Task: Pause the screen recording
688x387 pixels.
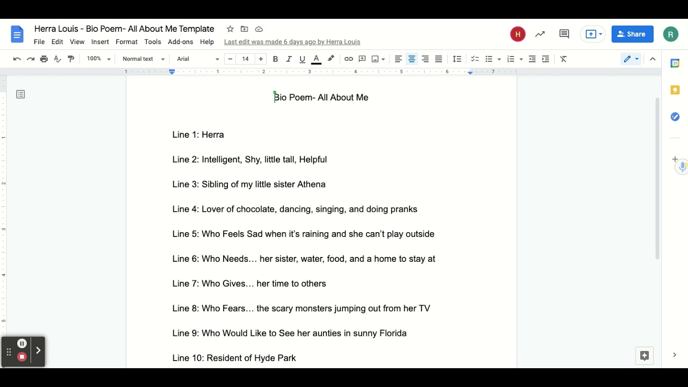Action: pyautogui.click(x=22, y=343)
